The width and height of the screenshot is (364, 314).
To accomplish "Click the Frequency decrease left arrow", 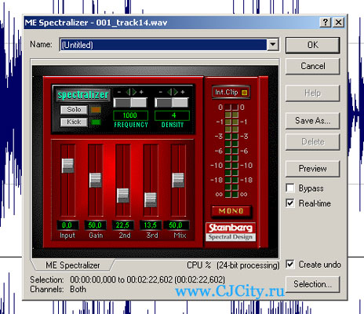I will click(128, 92).
